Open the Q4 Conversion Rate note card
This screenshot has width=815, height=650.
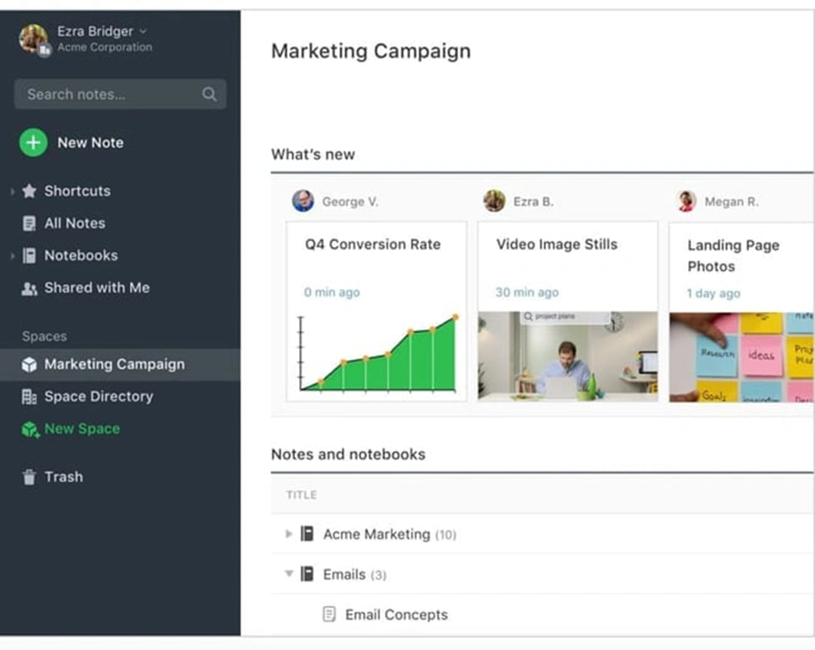pos(376,311)
